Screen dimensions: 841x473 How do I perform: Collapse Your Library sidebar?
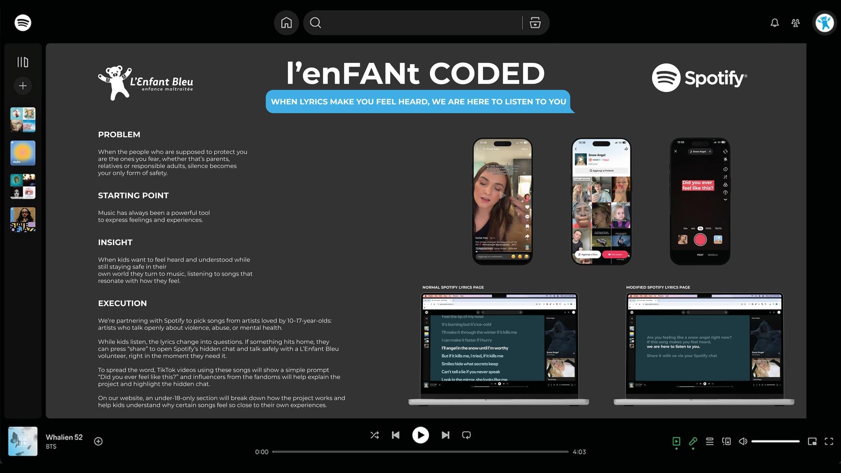pos(23,62)
